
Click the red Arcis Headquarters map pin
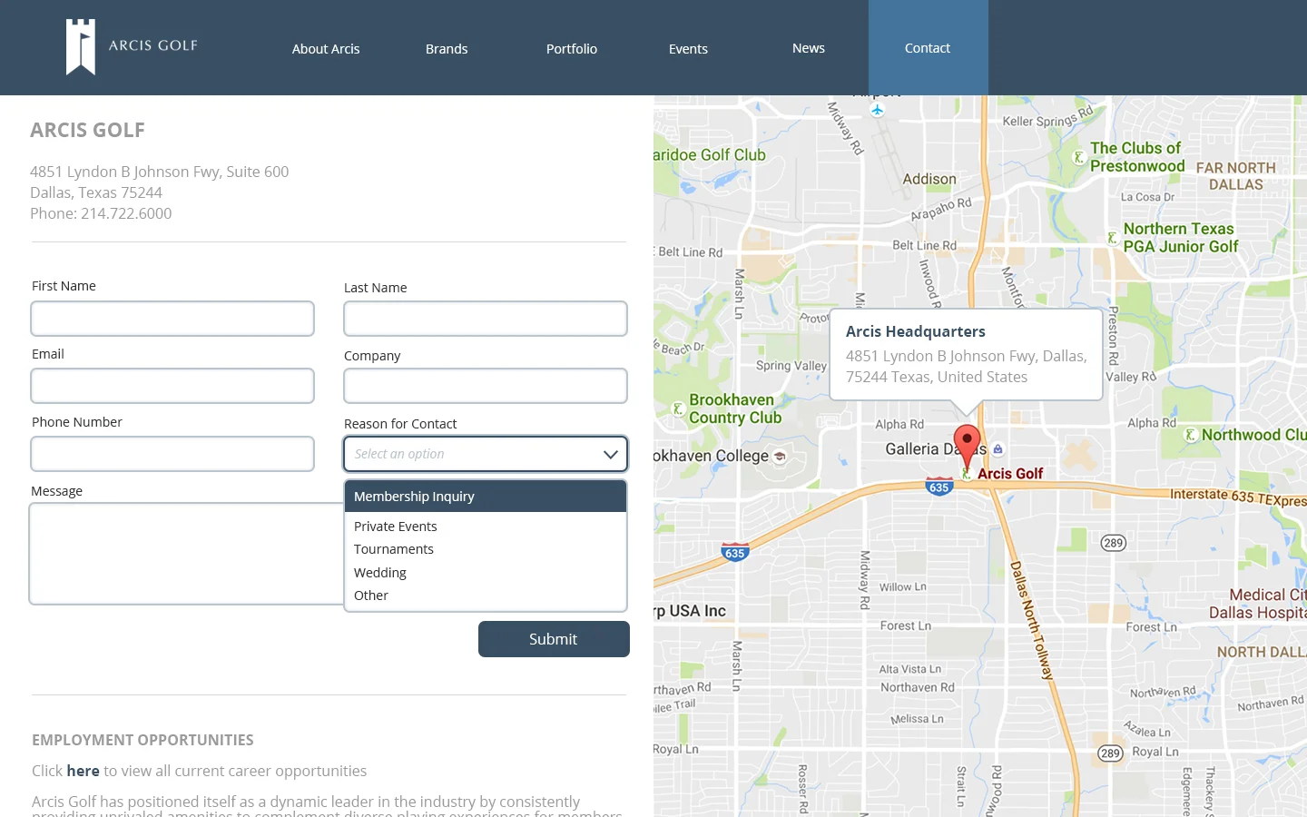[x=967, y=440]
